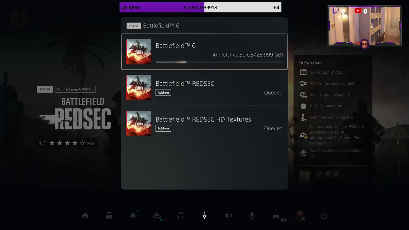Open Game Base friends icon
Screen dimensions: 409x230
tap(157, 216)
